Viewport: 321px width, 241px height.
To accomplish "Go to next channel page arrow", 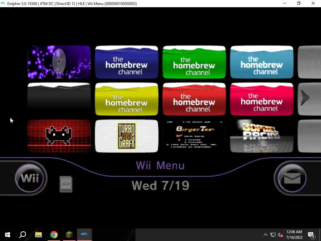I will tap(305, 98).
